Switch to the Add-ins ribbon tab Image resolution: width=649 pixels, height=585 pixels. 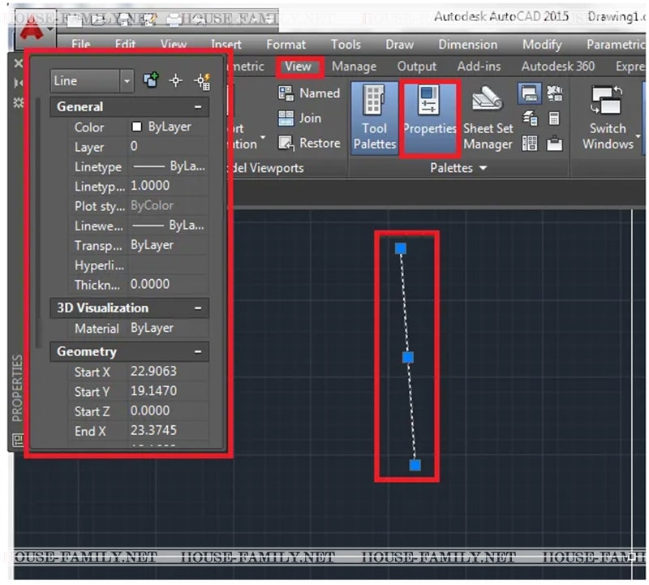(479, 67)
